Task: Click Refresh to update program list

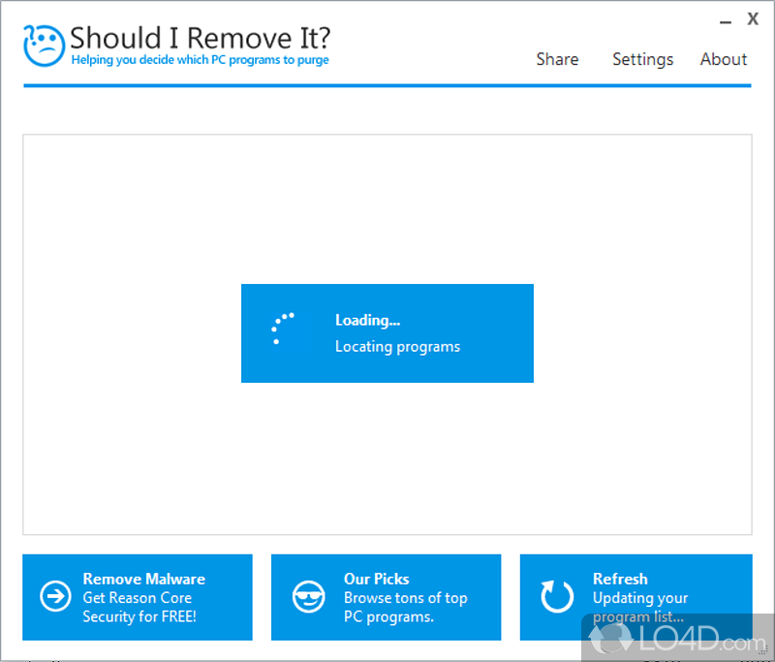Action: pos(636,597)
